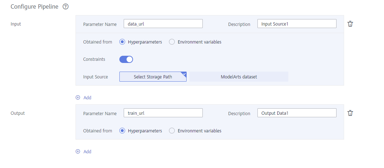This screenshot has height=168, width=384.
Task: Delete the train_url output parameter
Action: coord(350,113)
